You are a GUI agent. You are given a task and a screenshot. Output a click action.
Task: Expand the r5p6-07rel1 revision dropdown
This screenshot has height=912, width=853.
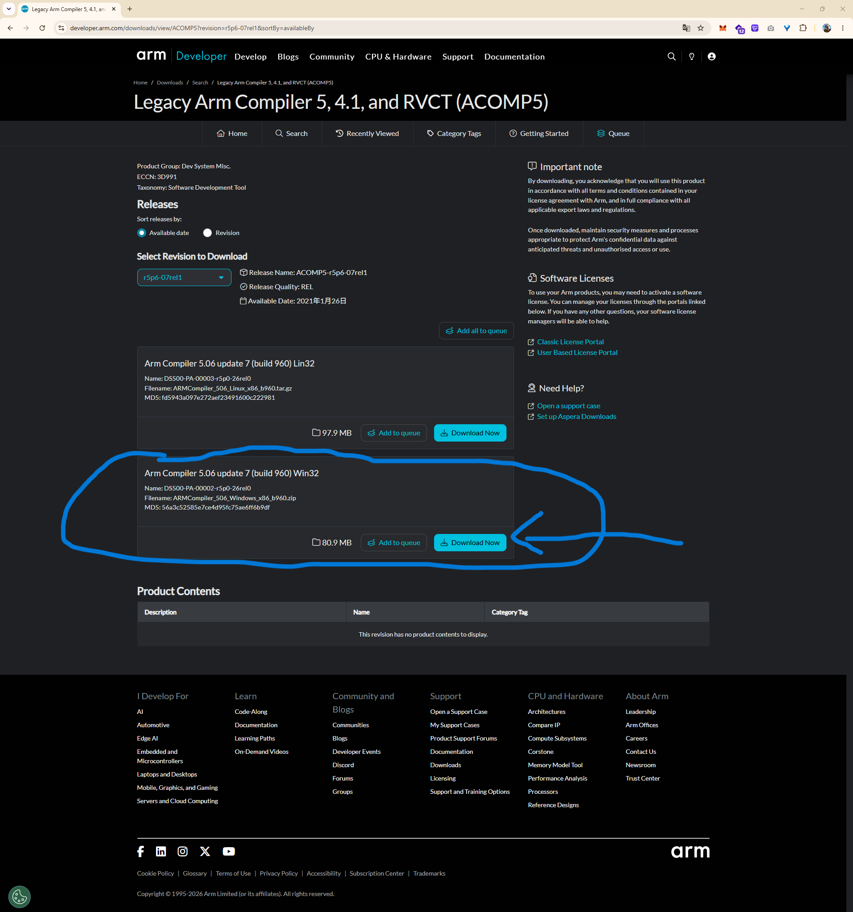(184, 278)
